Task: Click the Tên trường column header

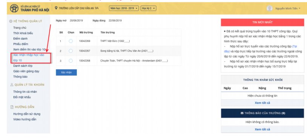Action: (x=107, y=32)
